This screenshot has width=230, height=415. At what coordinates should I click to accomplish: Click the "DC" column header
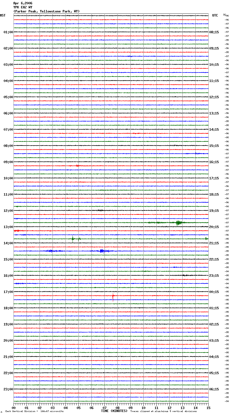point(225,14)
